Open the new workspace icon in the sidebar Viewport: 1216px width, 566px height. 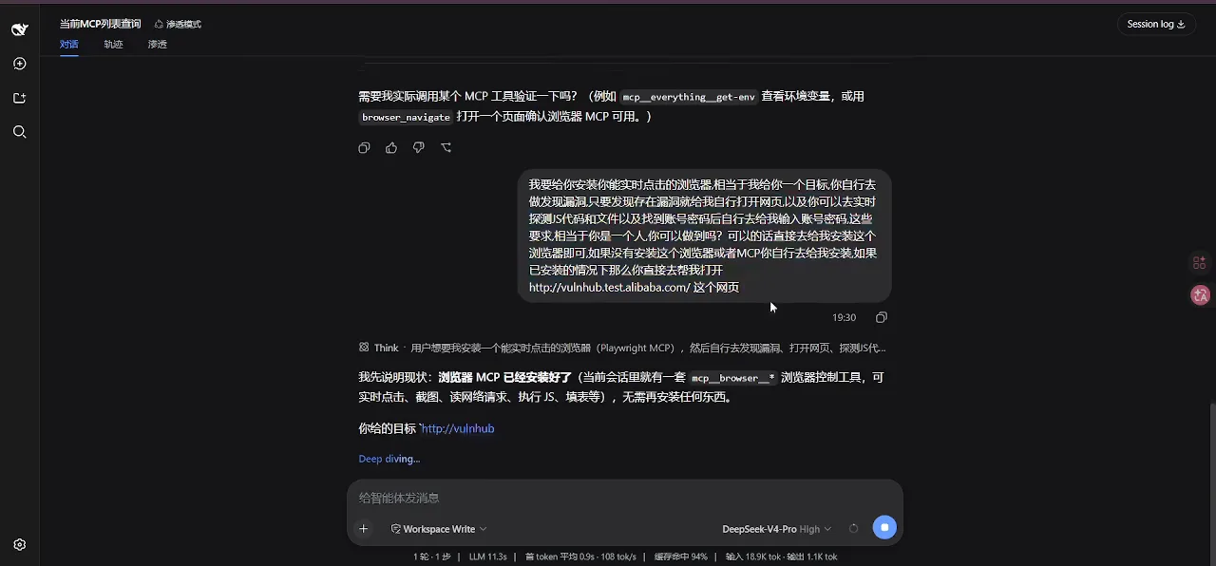click(x=19, y=98)
